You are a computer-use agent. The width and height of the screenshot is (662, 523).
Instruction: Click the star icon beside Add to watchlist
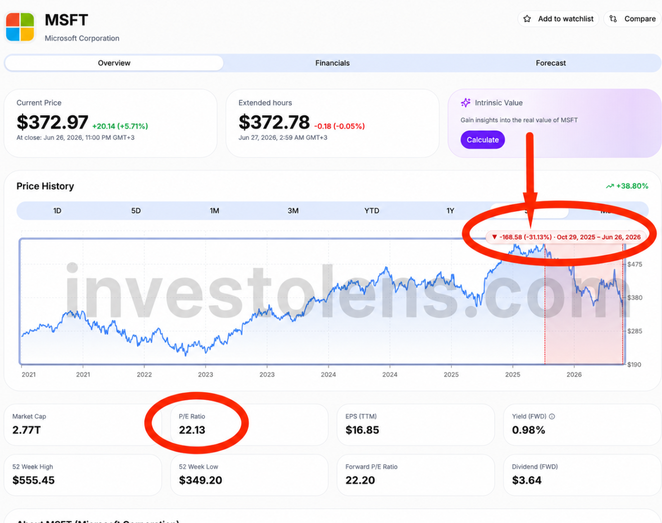[527, 19]
